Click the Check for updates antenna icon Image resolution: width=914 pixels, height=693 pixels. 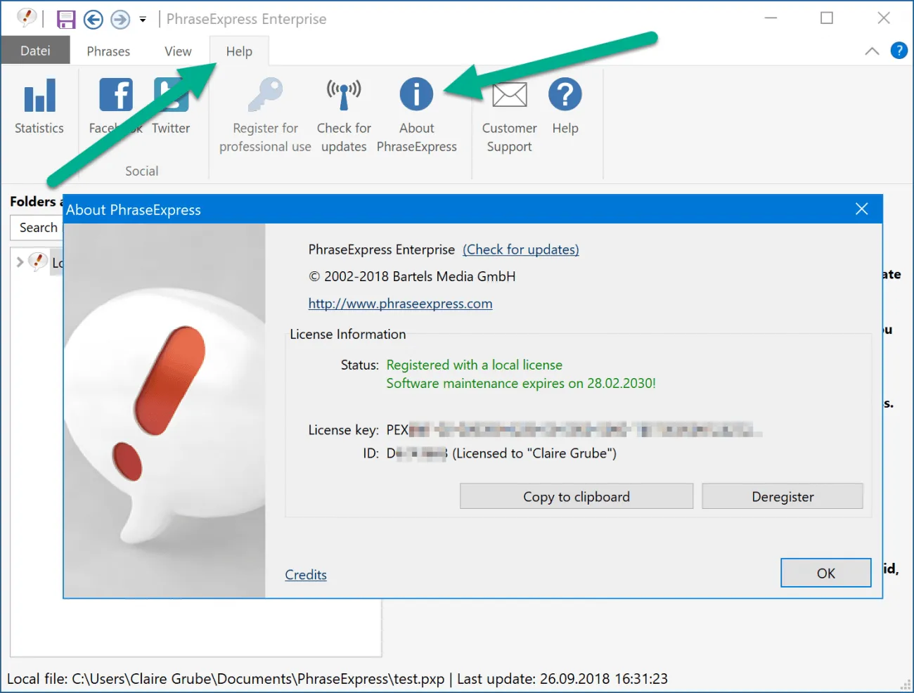point(344,96)
